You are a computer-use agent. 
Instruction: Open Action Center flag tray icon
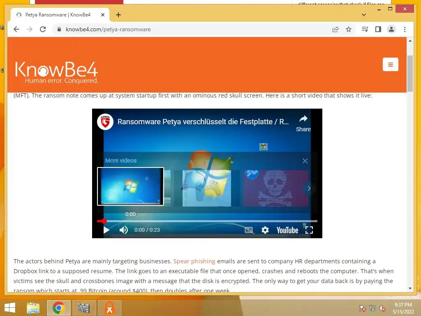pyautogui.click(x=363, y=308)
